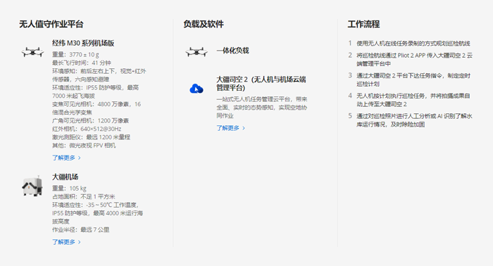Click the 最长飞行时间: 41 分钟 line

tap(82, 63)
